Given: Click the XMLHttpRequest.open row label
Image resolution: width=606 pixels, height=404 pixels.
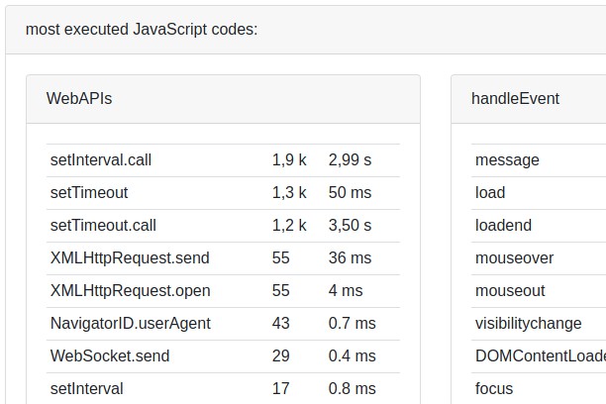Looking at the screenshot, I should coord(130,290).
